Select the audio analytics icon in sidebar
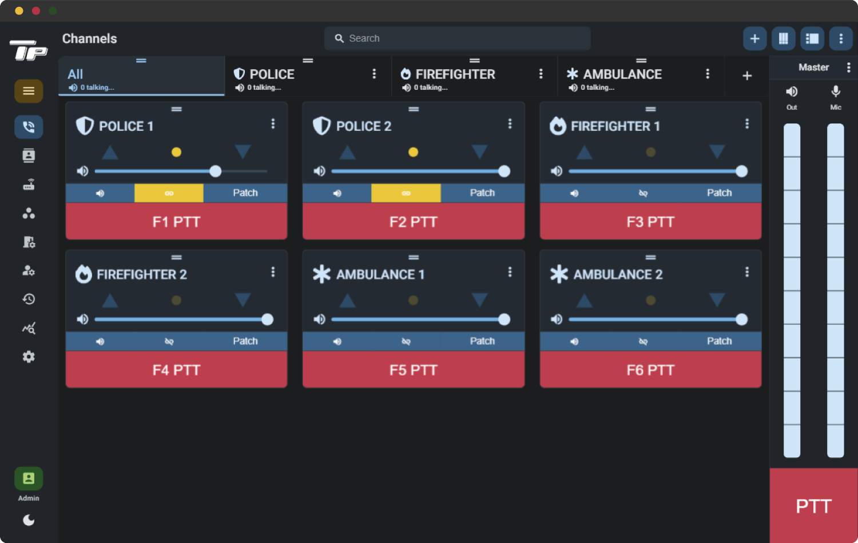Image resolution: width=858 pixels, height=543 pixels. [28, 328]
